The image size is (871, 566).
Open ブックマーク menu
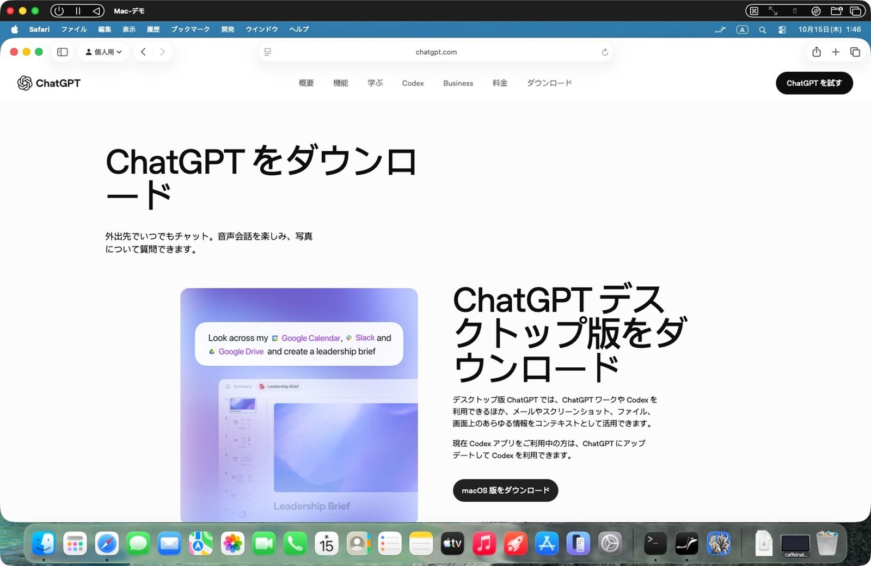(190, 29)
